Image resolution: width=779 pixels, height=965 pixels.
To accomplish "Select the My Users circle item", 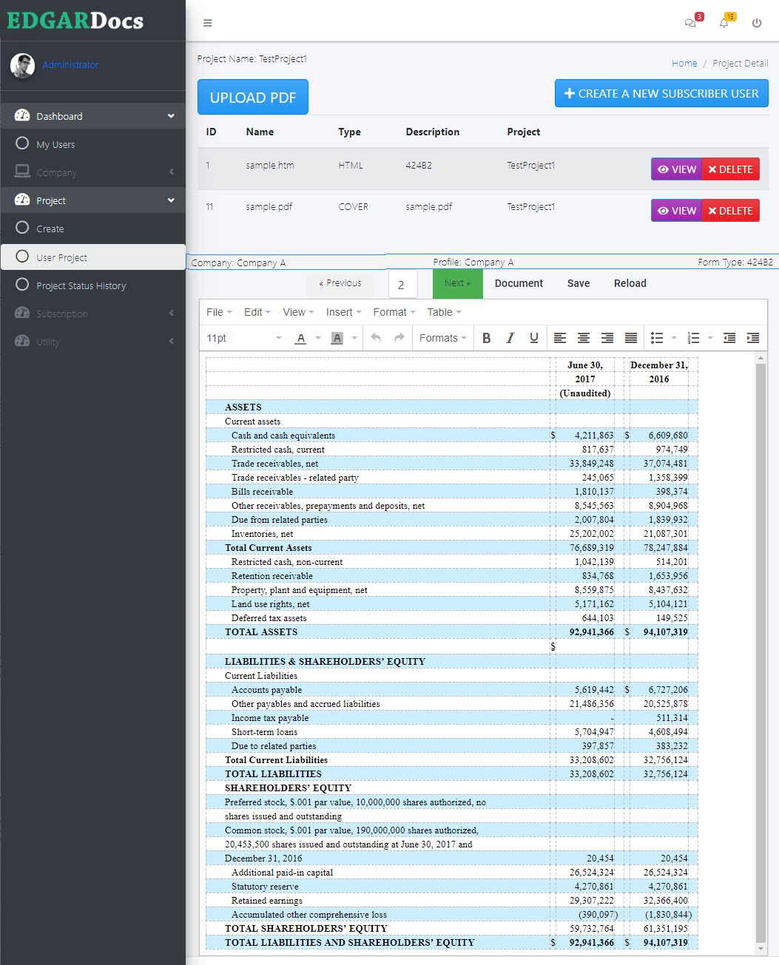I will pyautogui.click(x=92, y=143).
